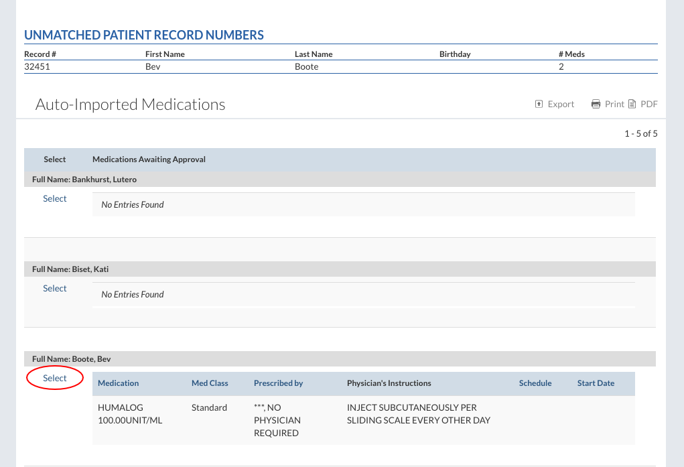This screenshot has height=467, width=684.
Task: Select the Biset, Kati patient
Action: coord(55,288)
